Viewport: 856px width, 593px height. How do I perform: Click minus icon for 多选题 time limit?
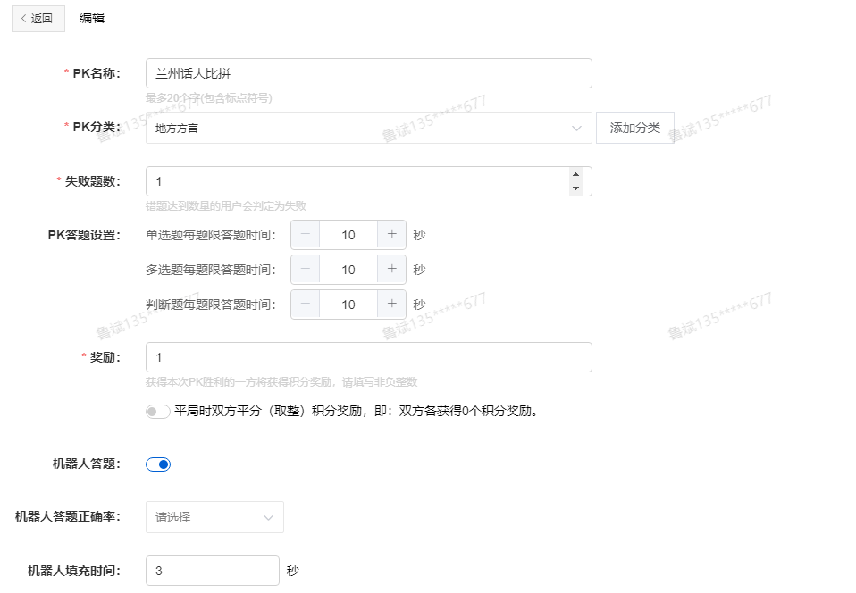point(306,270)
